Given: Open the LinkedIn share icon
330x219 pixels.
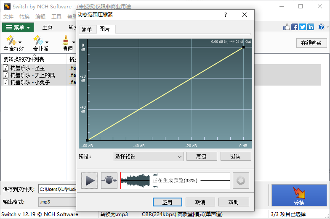Looking at the screenshot, I should point(311,27).
